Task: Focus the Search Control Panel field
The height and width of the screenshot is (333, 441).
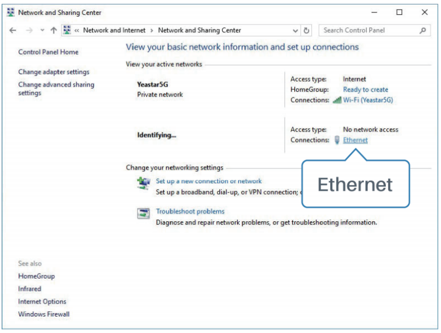Action: coord(375,30)
